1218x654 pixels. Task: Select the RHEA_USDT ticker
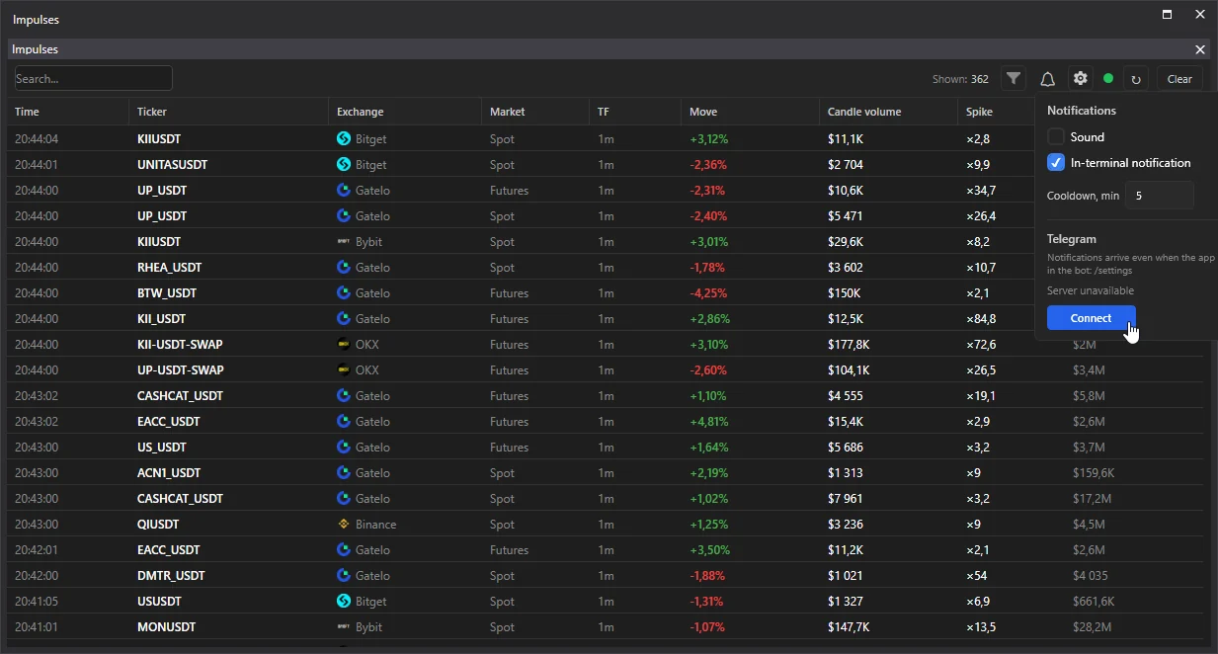coord(169,268)
